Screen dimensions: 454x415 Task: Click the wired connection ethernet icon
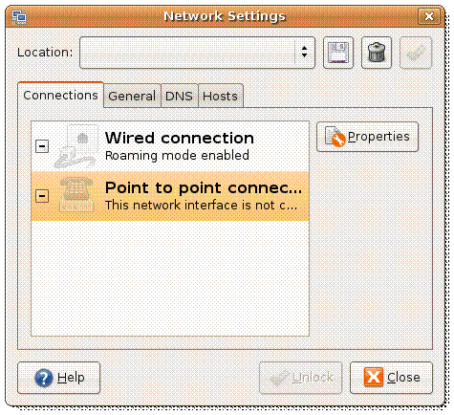pos(76,146)
